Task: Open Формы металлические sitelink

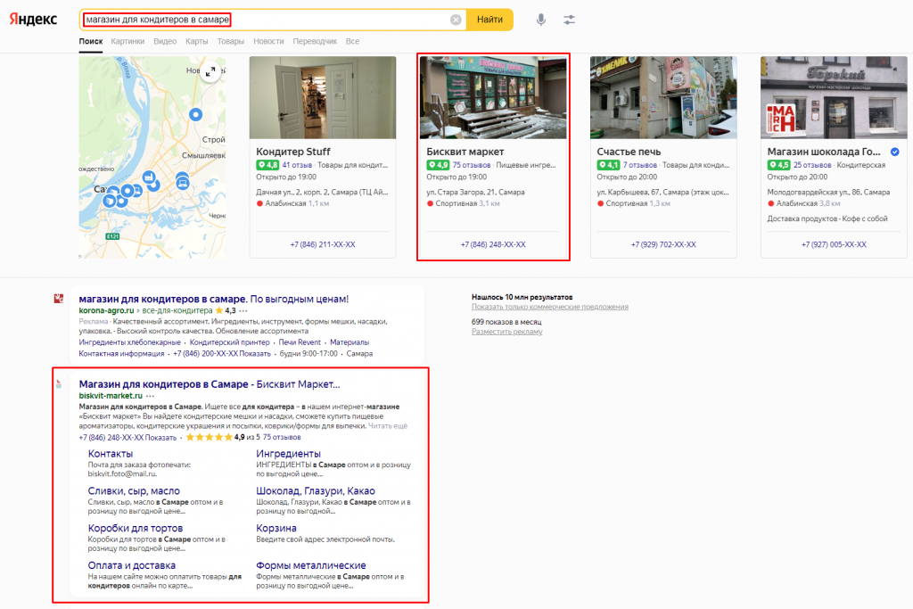Action: click(311, 565)
